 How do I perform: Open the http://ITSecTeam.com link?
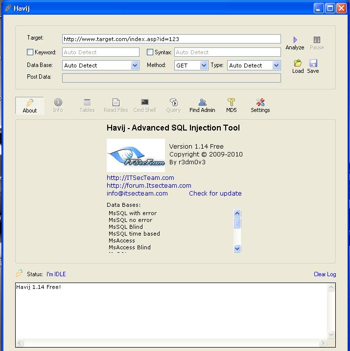(140, 178)
